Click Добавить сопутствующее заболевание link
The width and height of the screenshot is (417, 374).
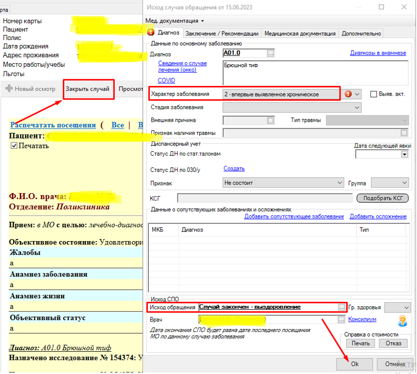(x=294, y=216)
